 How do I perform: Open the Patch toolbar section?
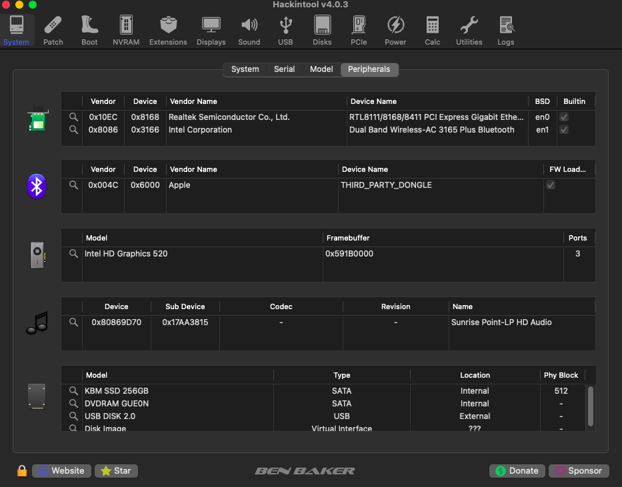coord(53,31)
